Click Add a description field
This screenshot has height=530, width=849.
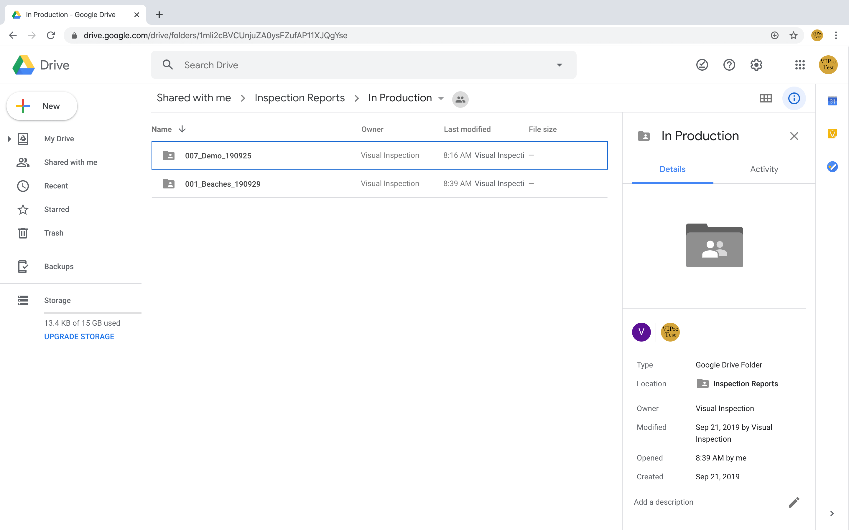[x=663, y=502]
